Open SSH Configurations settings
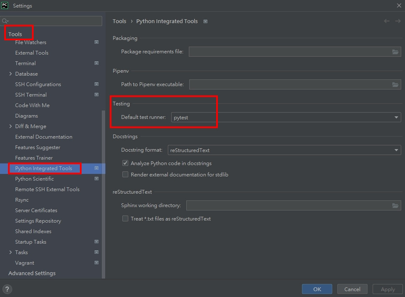This screenshot has height=297, width=405. point(38,84)
